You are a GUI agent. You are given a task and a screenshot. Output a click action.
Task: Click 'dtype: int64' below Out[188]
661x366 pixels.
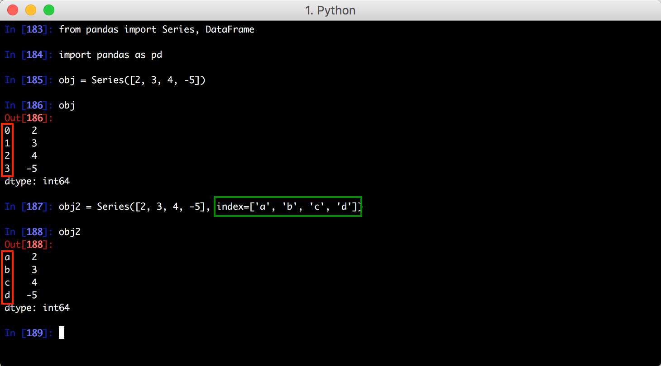pos(37,308)
